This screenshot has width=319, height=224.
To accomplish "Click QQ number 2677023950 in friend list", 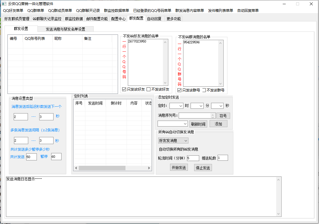I will click(137, 41).
